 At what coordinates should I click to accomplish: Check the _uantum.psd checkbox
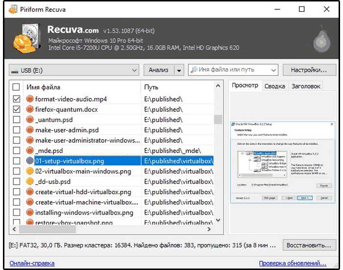(x=17, y=119)
